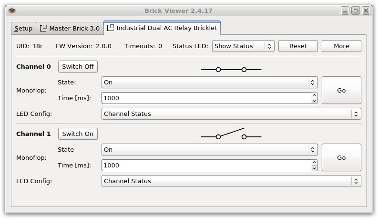Click the FW Version 2.0.0 text

point(83,46)
